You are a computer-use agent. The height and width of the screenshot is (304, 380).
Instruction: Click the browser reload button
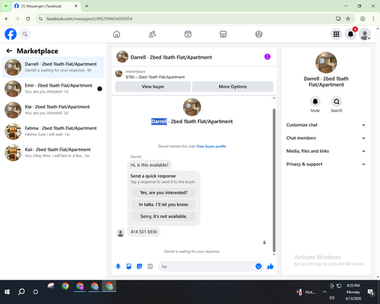point(28,19)
